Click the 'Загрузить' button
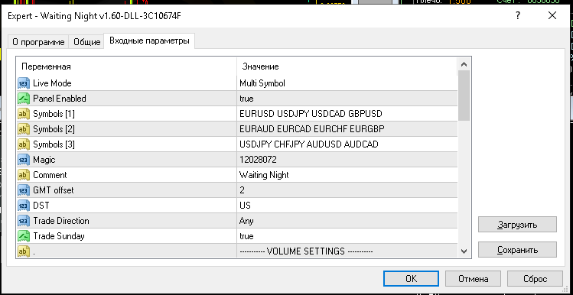 pos(517,225)
